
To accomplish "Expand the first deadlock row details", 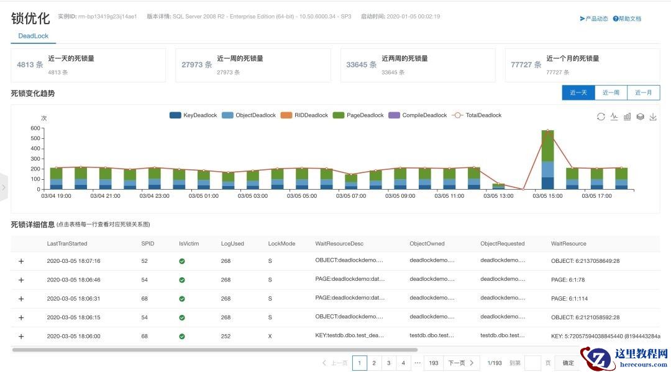I will [x=21, y=261].
